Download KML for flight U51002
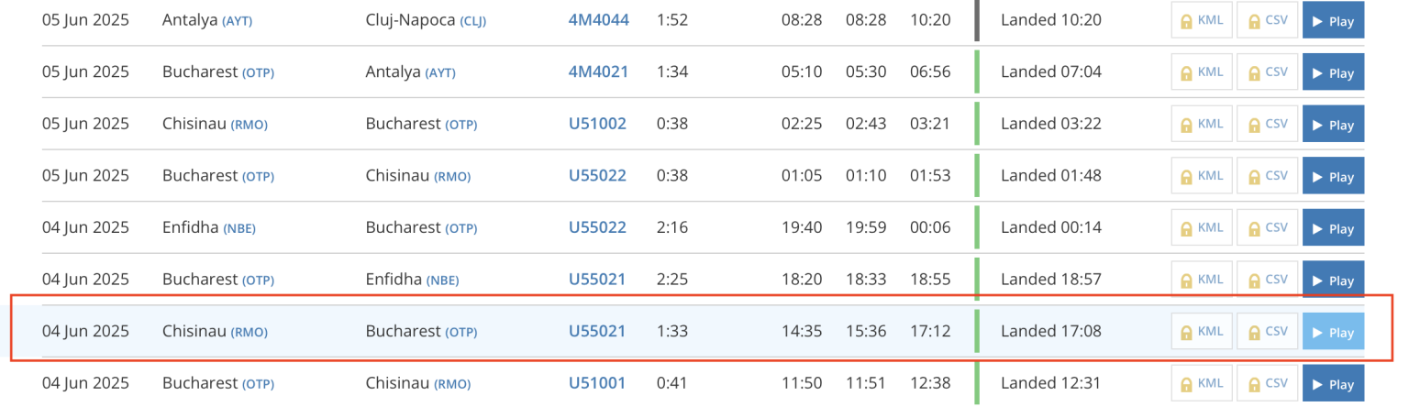Viewport: 1409px width, 407px height. pyautogui.click(x=1202, y=124)
